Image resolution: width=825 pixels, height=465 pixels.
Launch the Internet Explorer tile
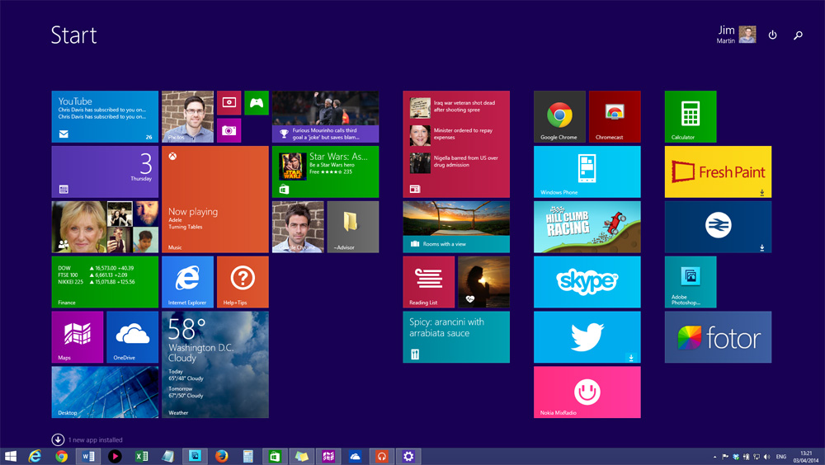pyautogui.click(x=188, y=282)
